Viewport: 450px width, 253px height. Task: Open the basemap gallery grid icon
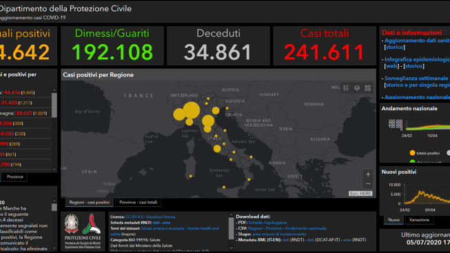367,88
